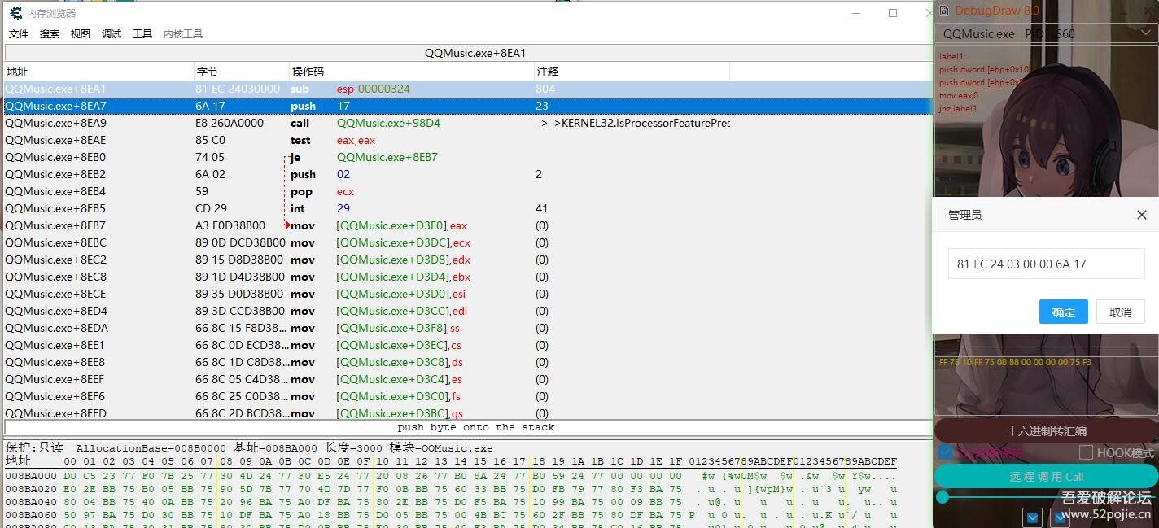Click the hex bytes input field
The width and height of the screenshot is (1159, 528).
1046,264
